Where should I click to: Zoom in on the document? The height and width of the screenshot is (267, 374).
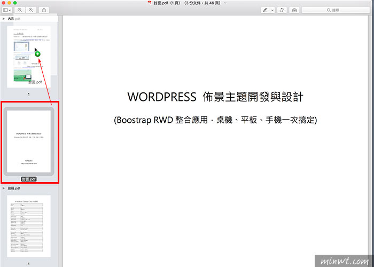tap(31, 10)
